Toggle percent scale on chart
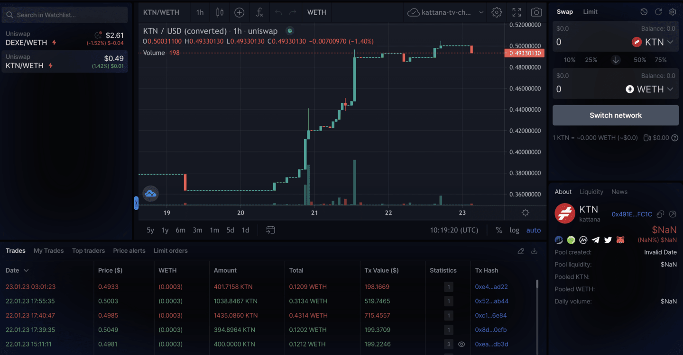 click(499, 230)
